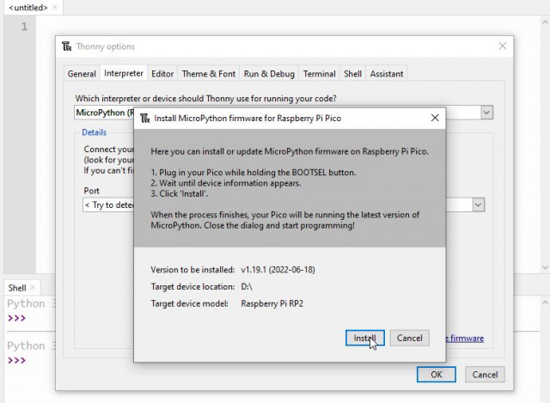
Task: Expand the interpreter selection dropdown arrow
Action: [486, 113]
